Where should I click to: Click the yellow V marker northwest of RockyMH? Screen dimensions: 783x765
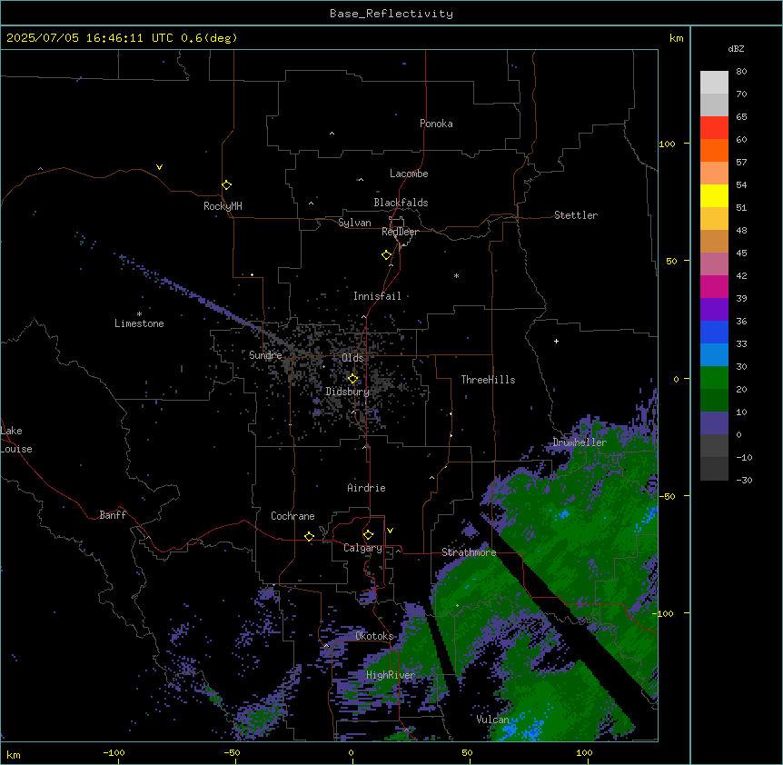tap(159, 167)
